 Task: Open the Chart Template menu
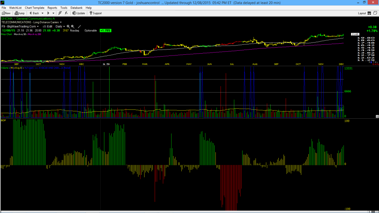(x=34, y=8)
